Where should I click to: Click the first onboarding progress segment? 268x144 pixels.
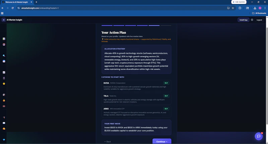click(x=107, y=25)
